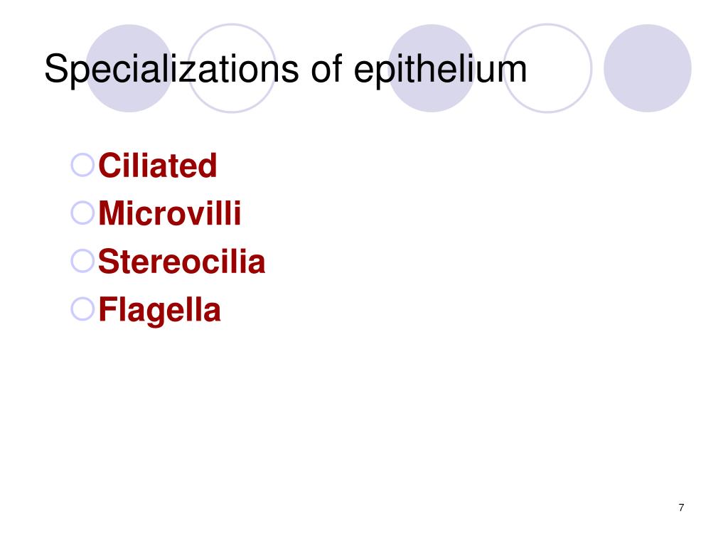Click the capital F in Flagella
This screenshot has width=728, height=546.
[108, 310]
